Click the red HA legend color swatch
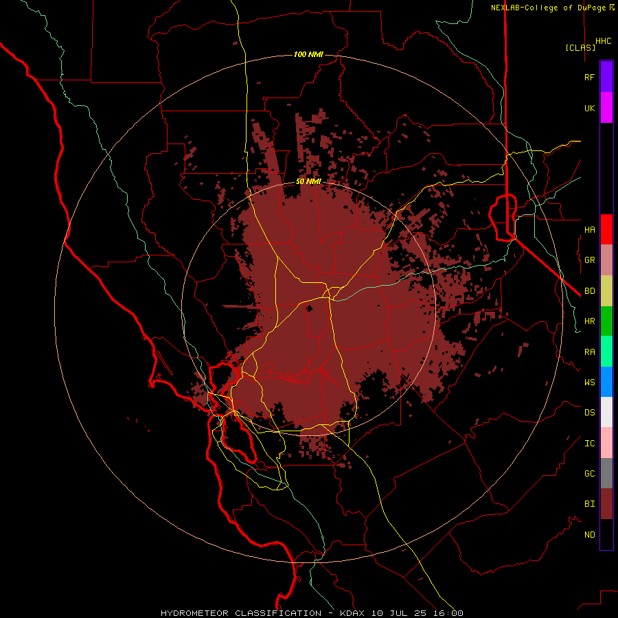This screenshot has width=618, height=618. (x=606, y=229)
